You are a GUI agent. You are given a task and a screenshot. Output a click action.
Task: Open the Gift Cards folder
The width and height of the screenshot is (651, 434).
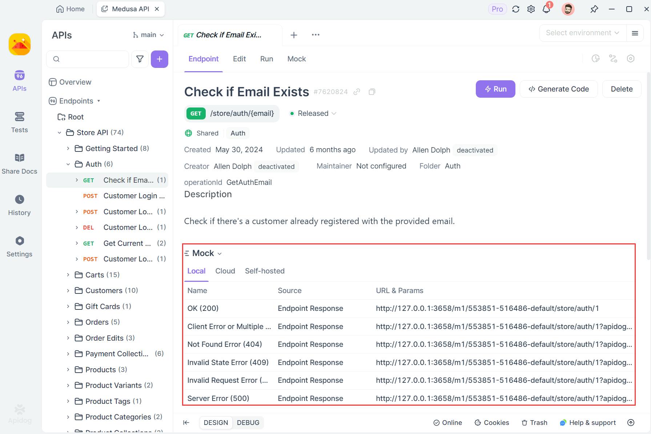tap(108, 307)
